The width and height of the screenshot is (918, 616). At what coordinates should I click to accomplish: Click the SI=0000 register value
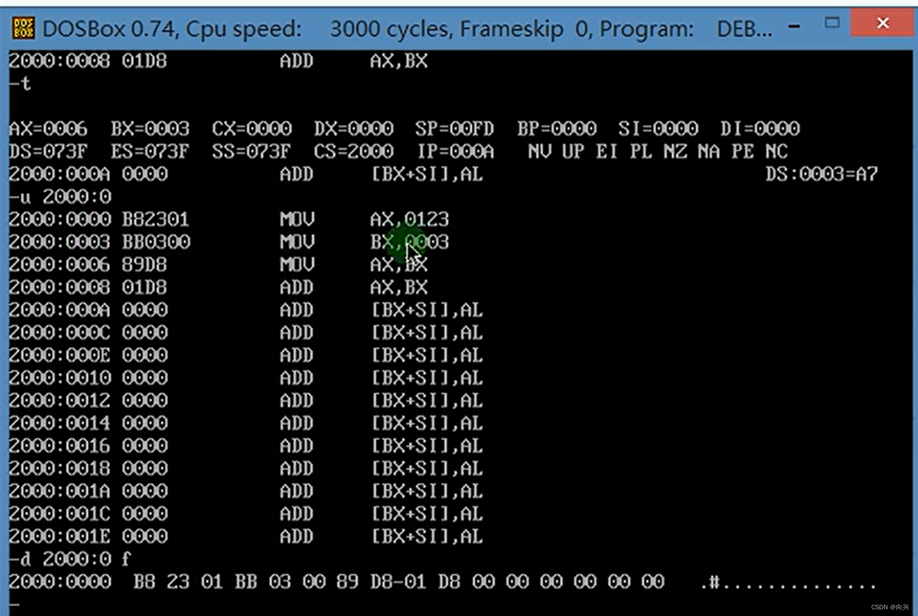click(x=658, y=129)
